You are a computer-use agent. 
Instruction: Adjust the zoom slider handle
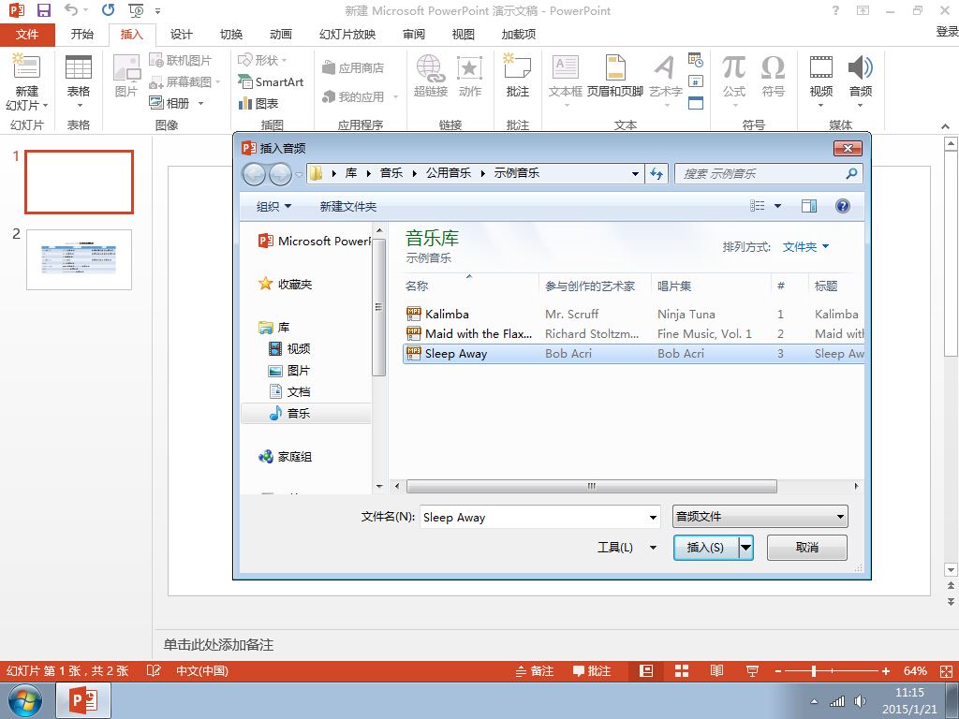pos(814,671)
